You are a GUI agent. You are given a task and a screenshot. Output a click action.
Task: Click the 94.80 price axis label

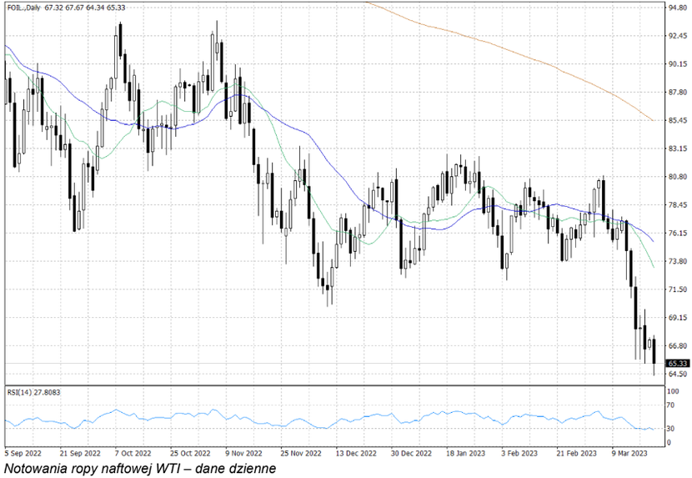pyautogui.click(x=678, y=8)
